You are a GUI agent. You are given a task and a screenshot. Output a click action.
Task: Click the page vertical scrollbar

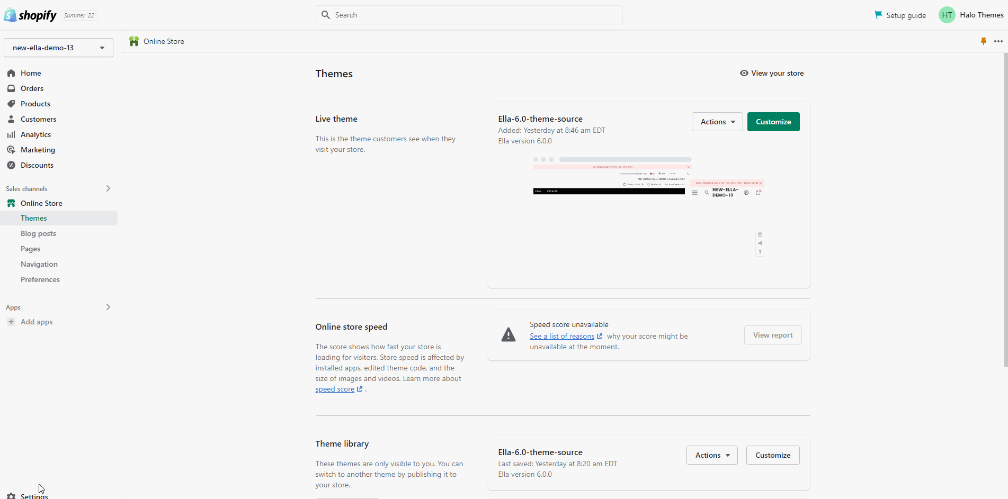point(1006,209)
